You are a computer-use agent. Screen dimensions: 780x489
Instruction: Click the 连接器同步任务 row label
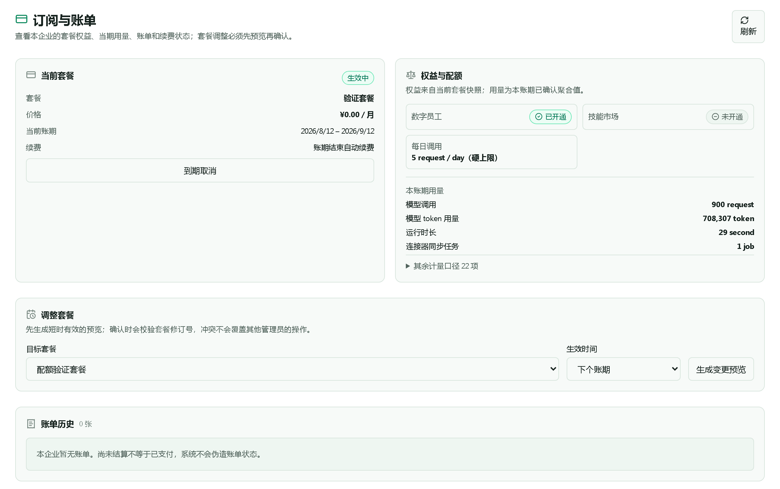(x=432, y=246)
